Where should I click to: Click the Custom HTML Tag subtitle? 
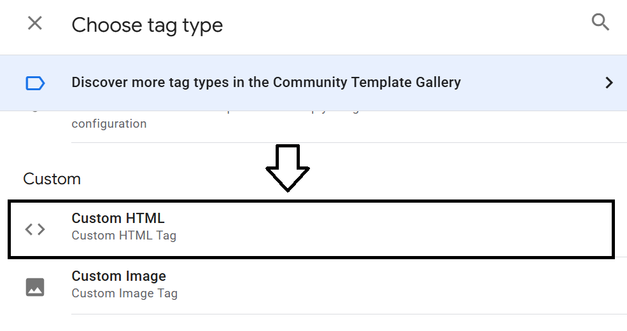pyautogui.click(x=124, y=236)
